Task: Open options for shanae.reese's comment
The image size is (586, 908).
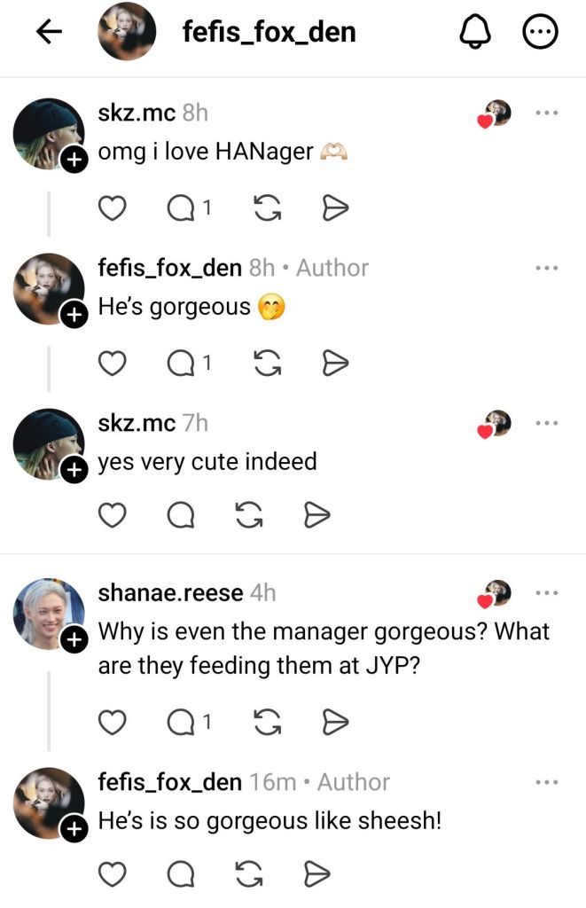Action: pyautogui.click(x=547, y=592)
